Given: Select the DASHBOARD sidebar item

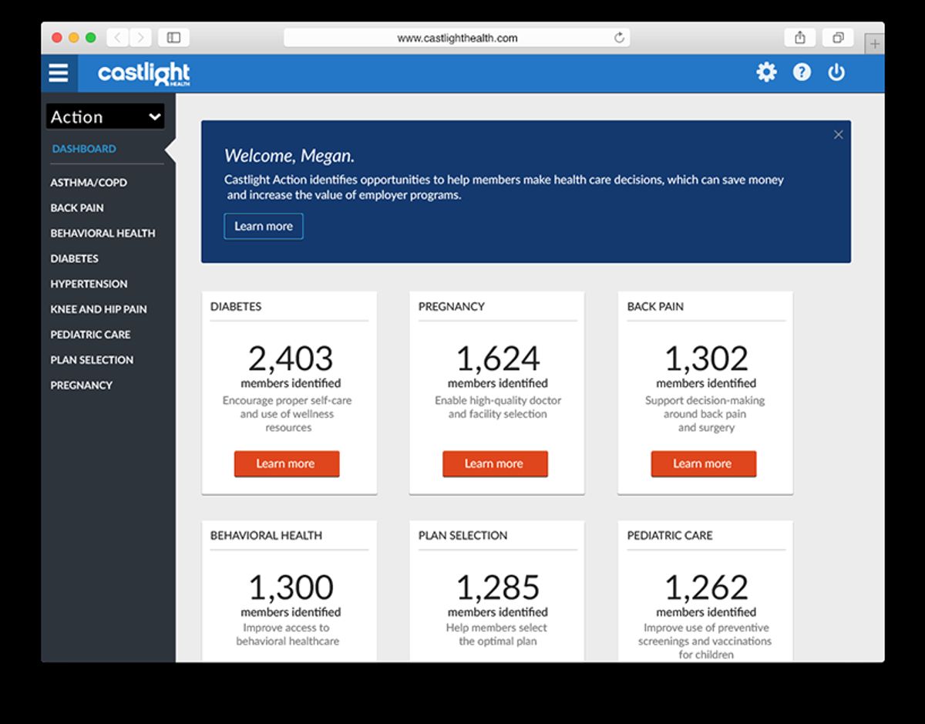Looking at the screenshot, I should point(84,148).
